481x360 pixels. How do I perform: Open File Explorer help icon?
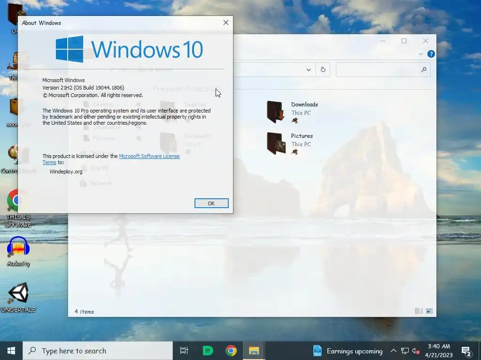[x=431, y=54]
